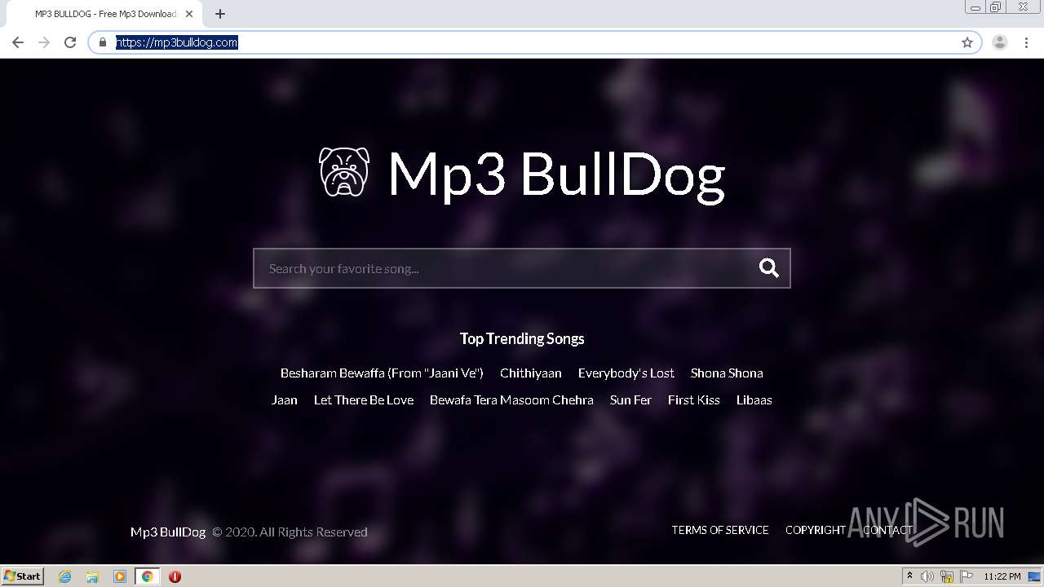Click the Mp3 BullDog title heading
Image resolution: width=1044 pixels, height=587 pixels.
click(x=556, y=174)
